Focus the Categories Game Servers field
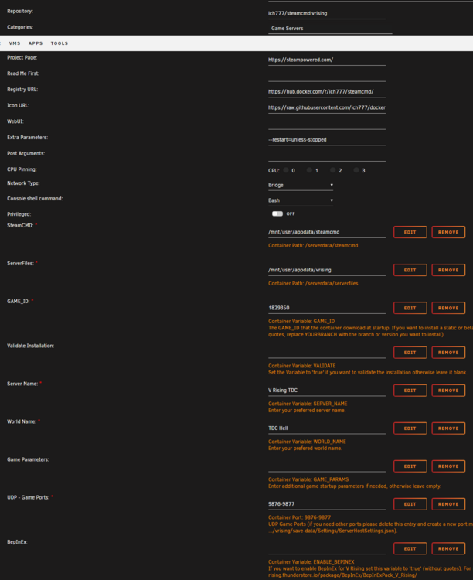Viewport: 473px width, 580px height. pos(330,29)
